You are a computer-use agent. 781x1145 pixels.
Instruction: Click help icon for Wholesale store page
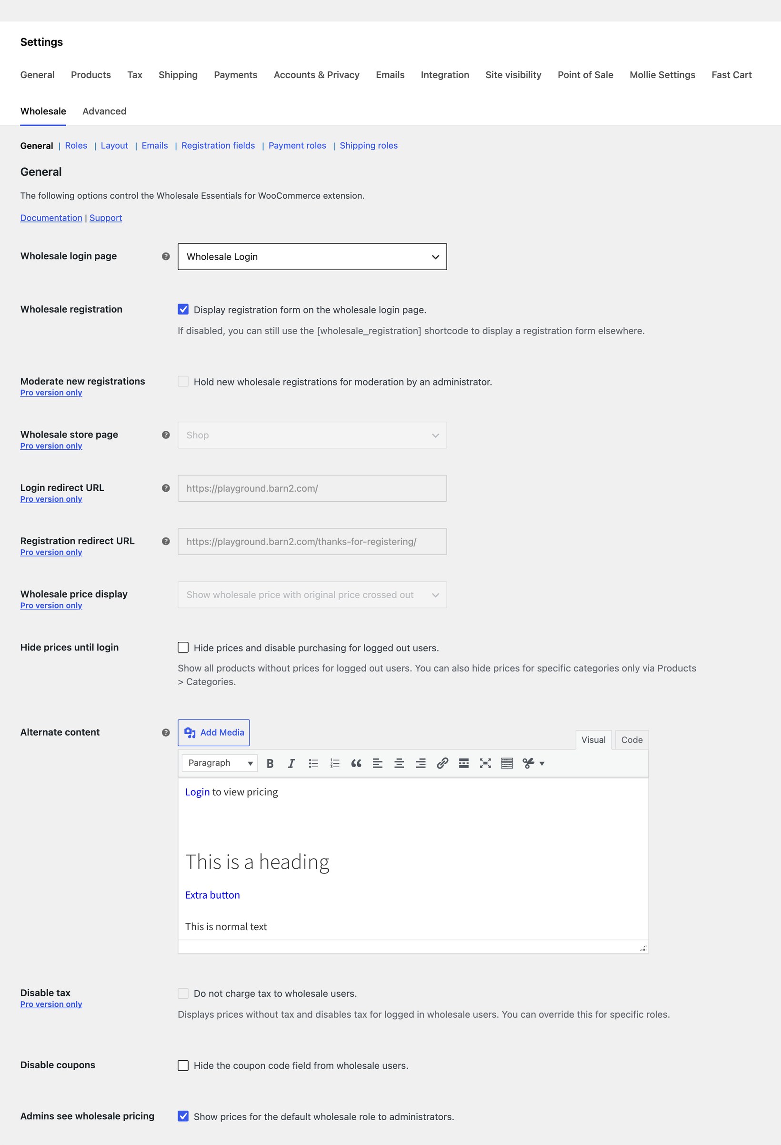pyautogui.click(x=166, y=435)
